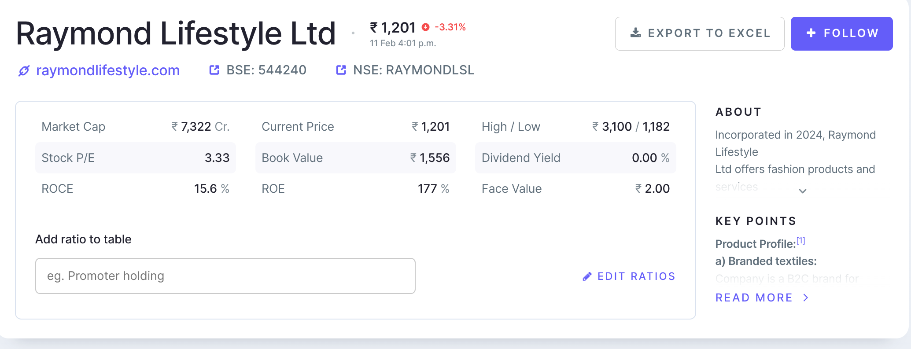
Task: Click the external link icon beside BSE
Action: [x=214, y=70]
